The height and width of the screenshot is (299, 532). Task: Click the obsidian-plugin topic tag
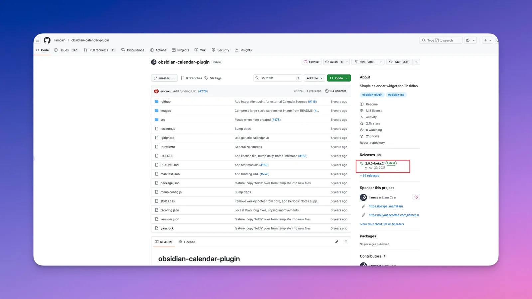click(372, 95)
